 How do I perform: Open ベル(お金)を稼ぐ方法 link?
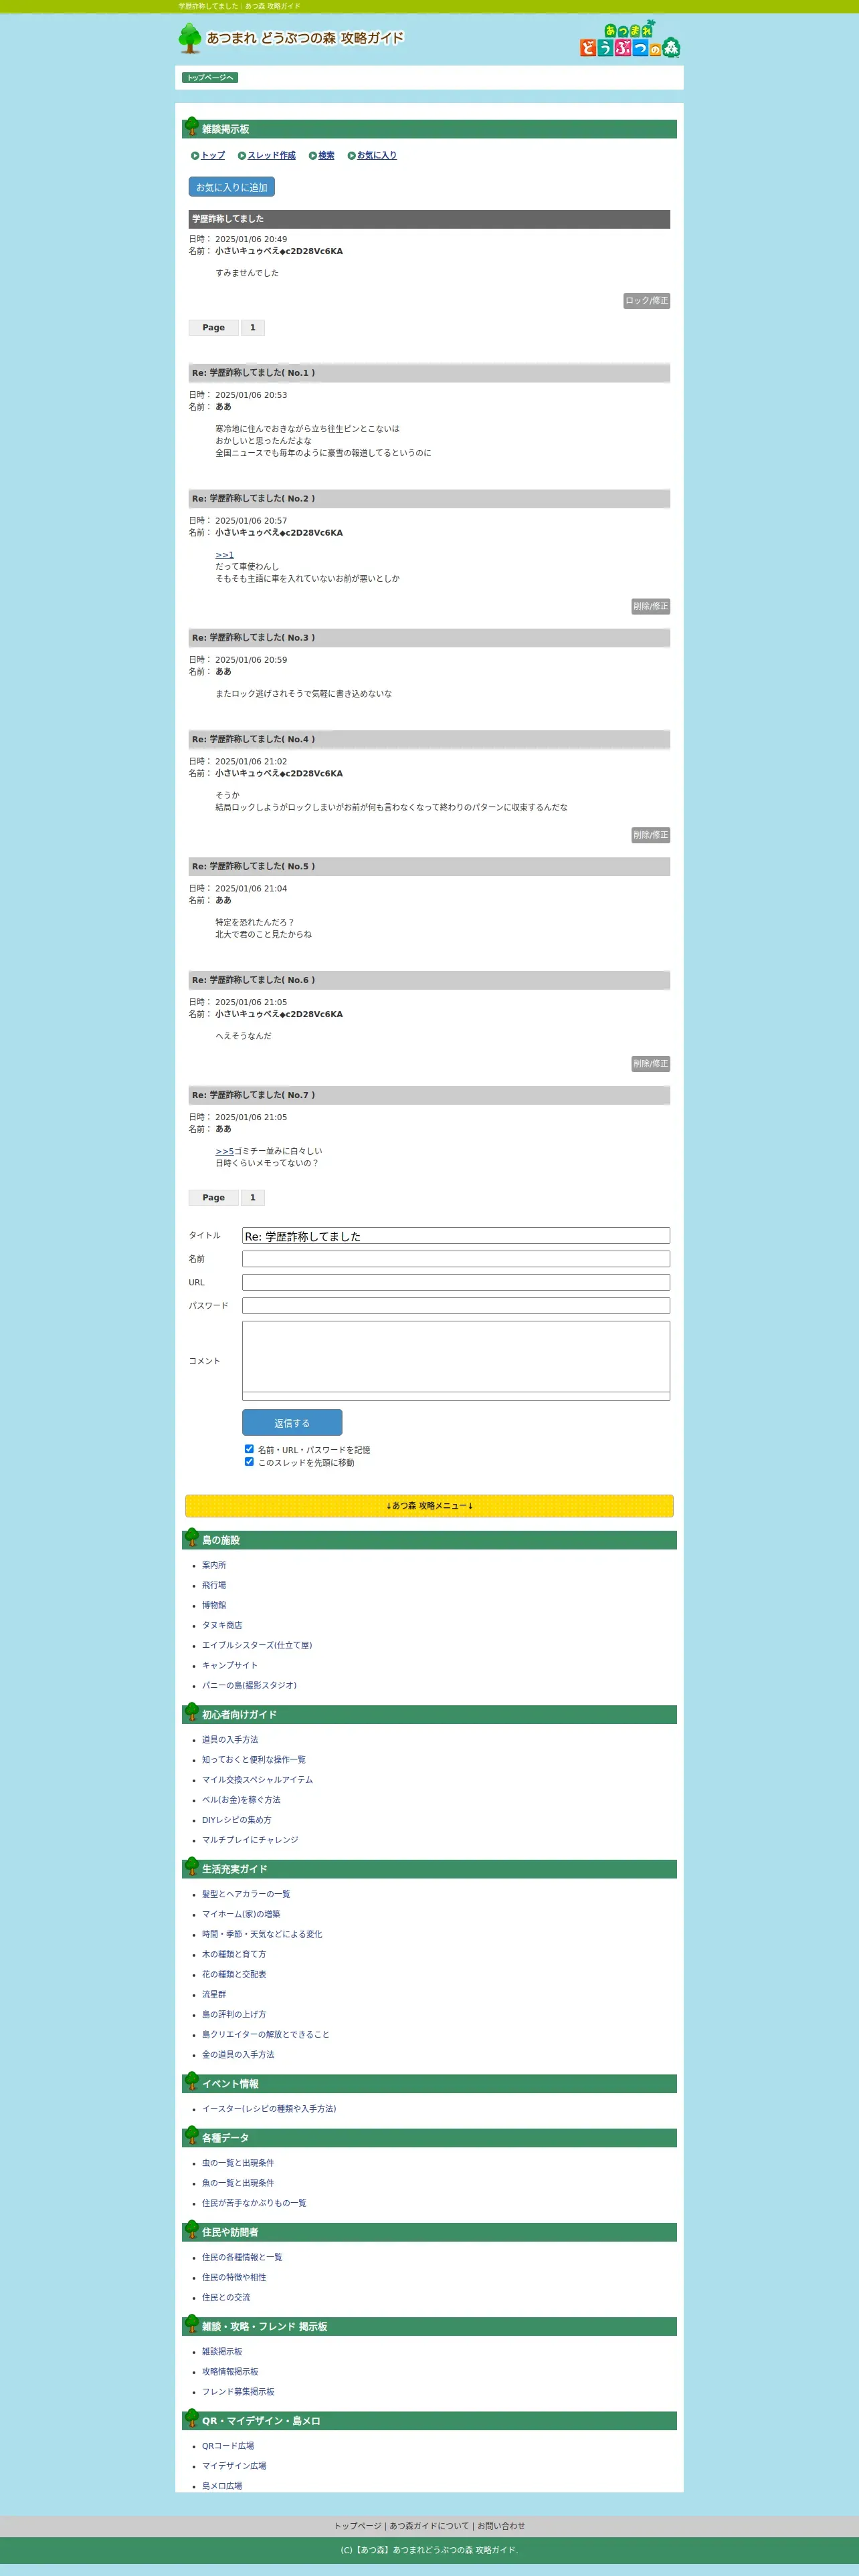241,1800
